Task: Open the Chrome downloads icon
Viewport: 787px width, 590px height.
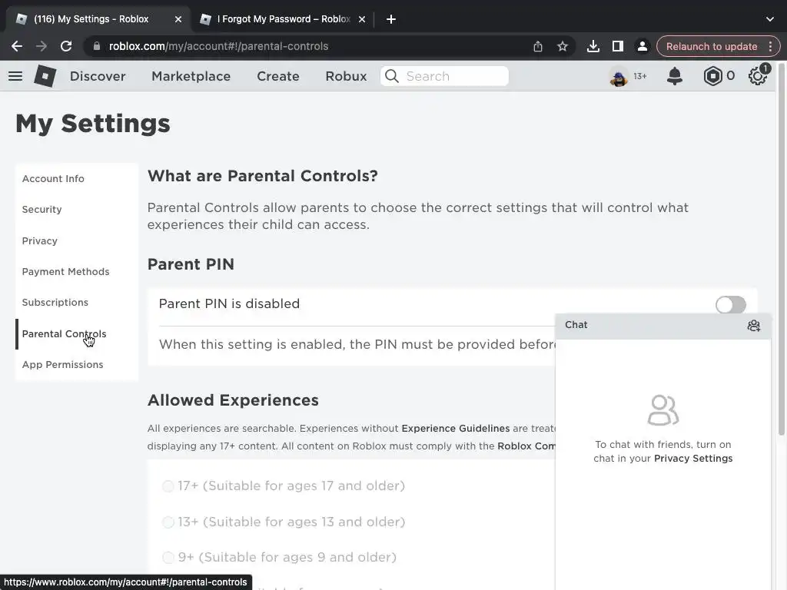Action: (x=593, y=46)
